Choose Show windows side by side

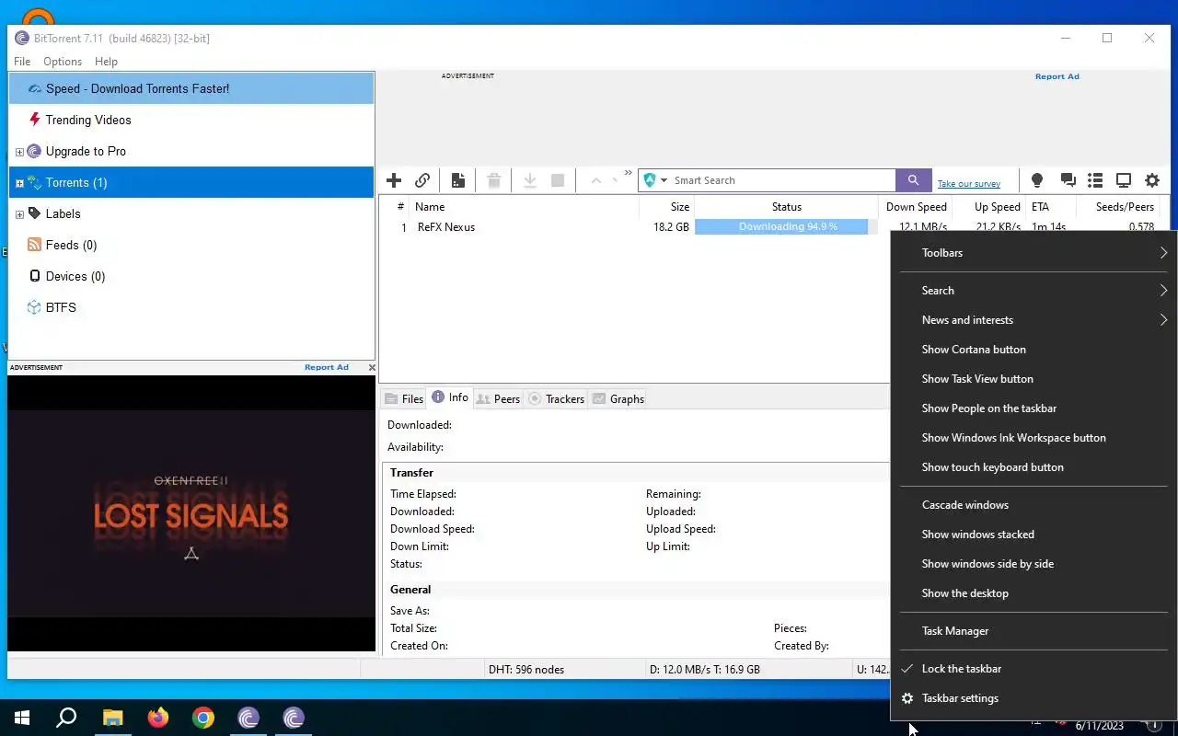[x=1033, y=564]
